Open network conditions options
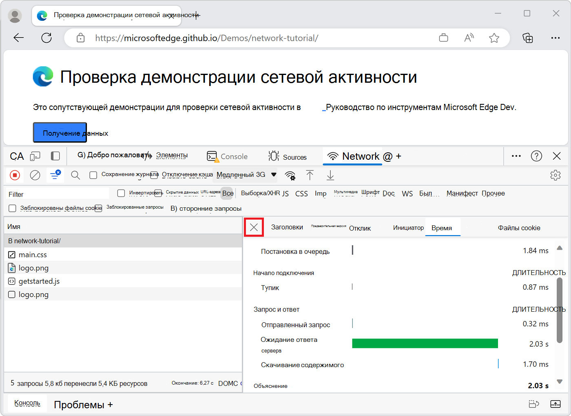 (x=290, y=175)
